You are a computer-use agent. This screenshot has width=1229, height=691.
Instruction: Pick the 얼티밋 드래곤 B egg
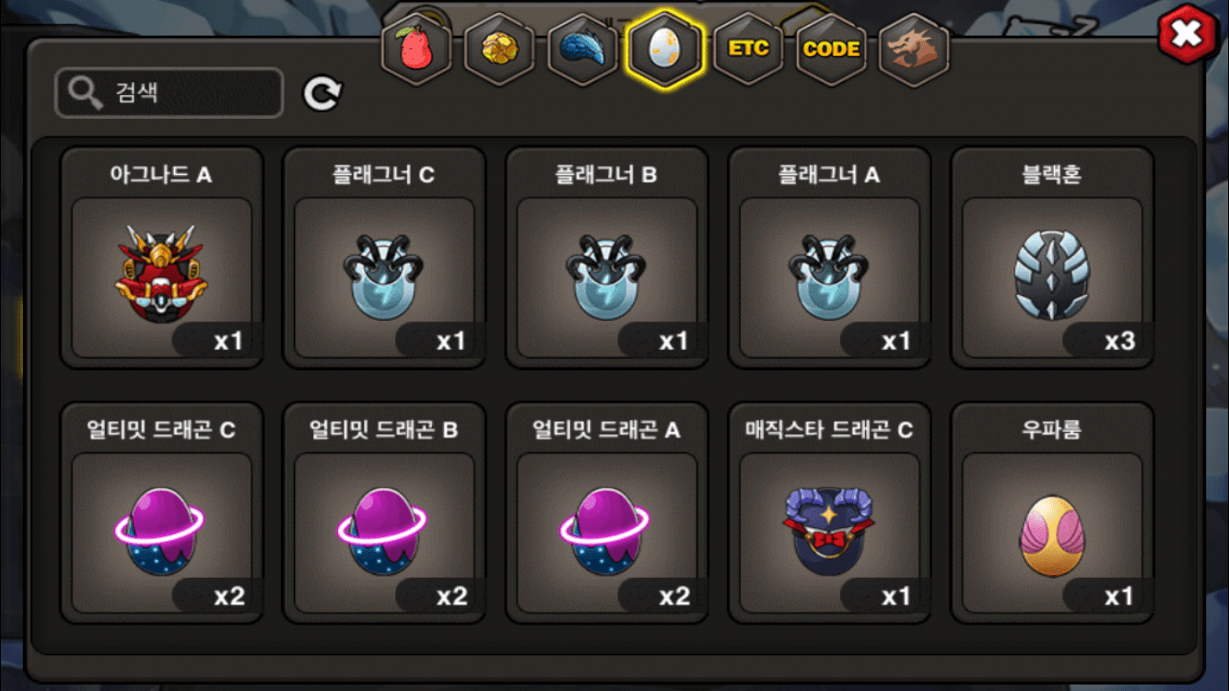pos(384,512)
